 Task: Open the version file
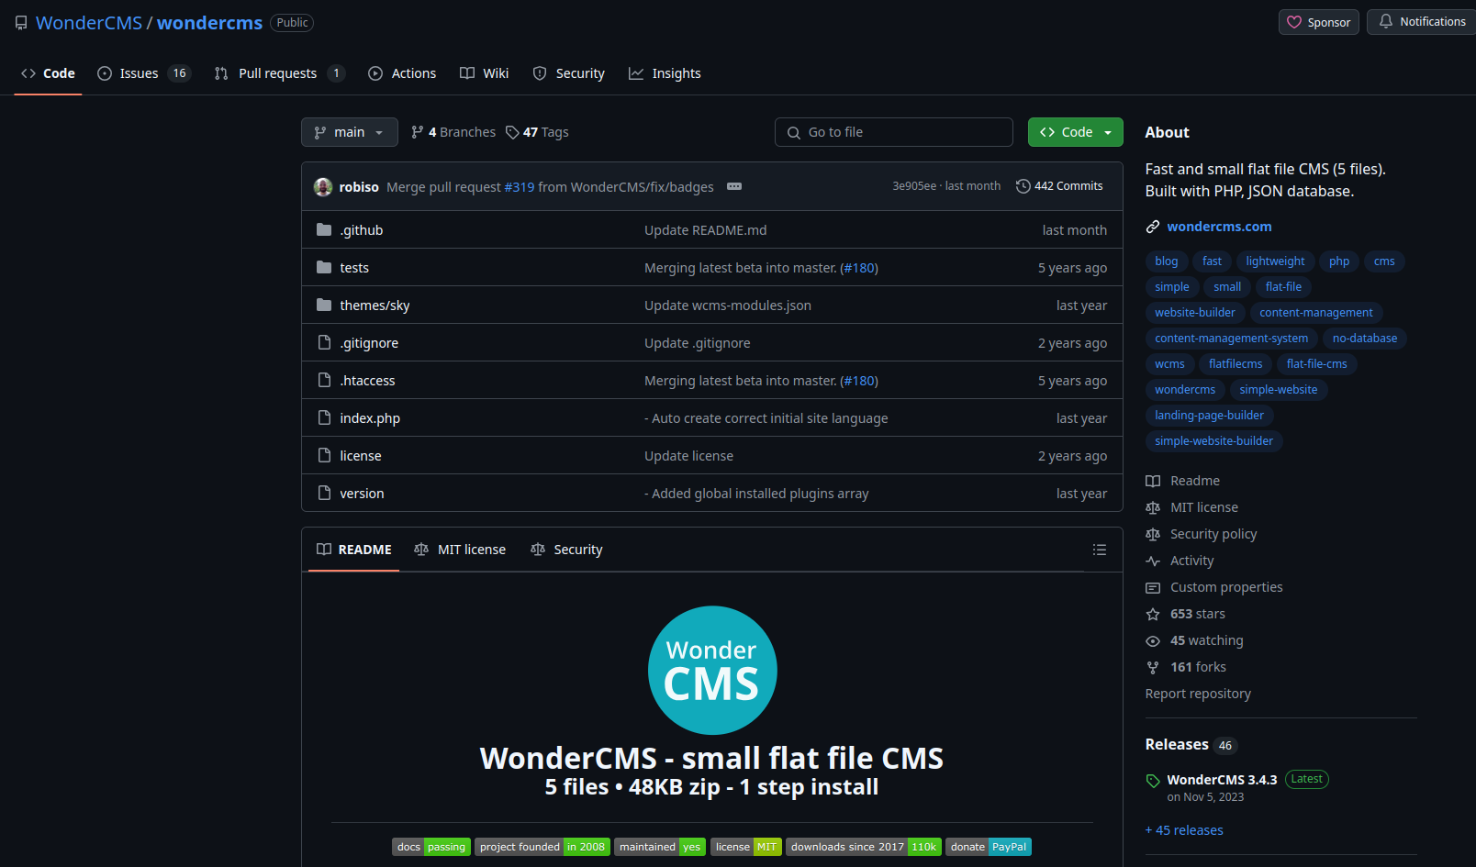point(362,494)
